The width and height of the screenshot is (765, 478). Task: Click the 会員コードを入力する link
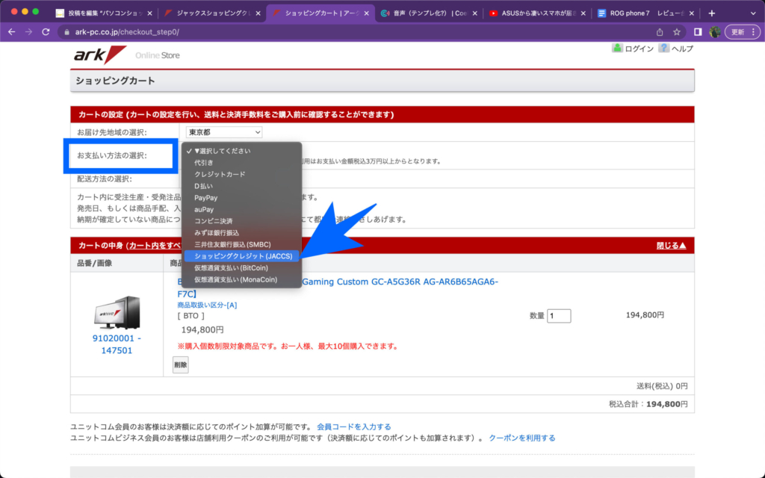353,426
